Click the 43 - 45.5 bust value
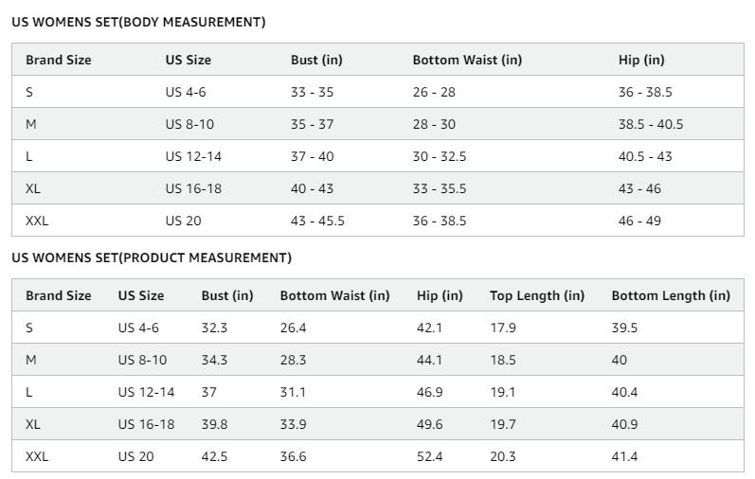This screenshot has height=479, width=755. point(317,221)
